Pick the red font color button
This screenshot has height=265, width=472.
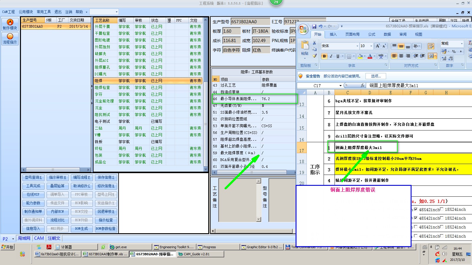[370, 56]
